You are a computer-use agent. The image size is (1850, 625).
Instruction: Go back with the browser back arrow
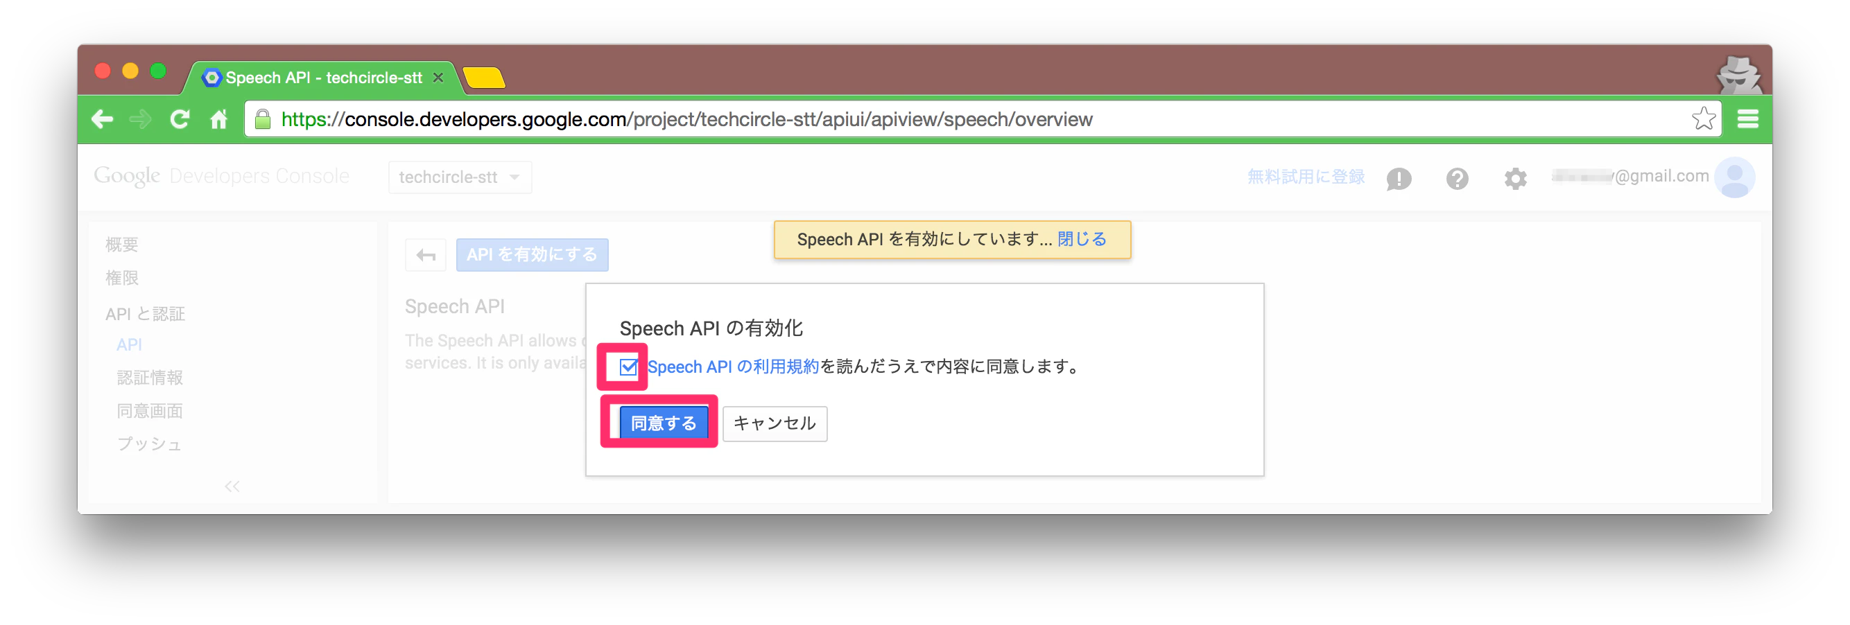pyautogui.click(x=103, y=119)
